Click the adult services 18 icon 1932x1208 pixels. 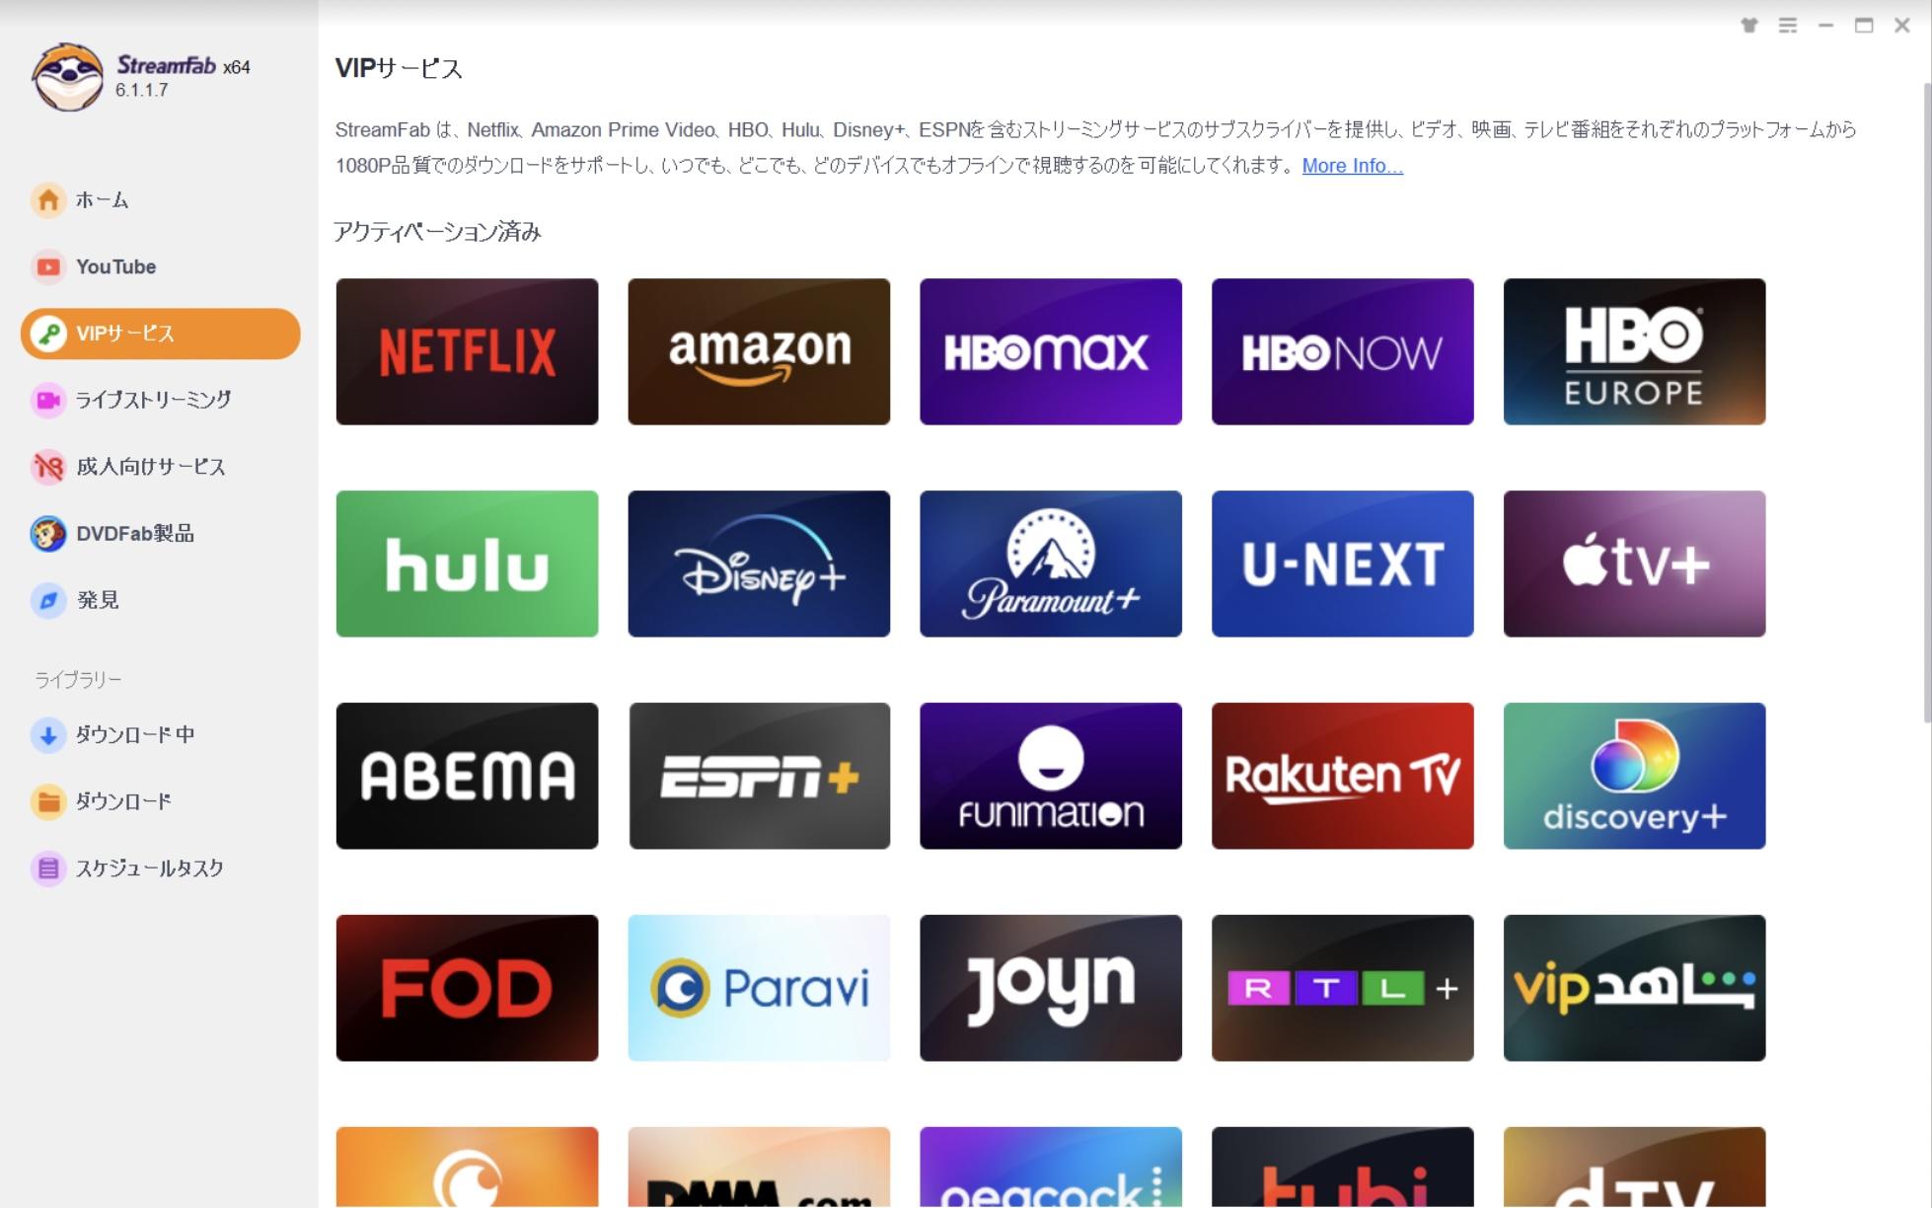(x=47, y=467)
